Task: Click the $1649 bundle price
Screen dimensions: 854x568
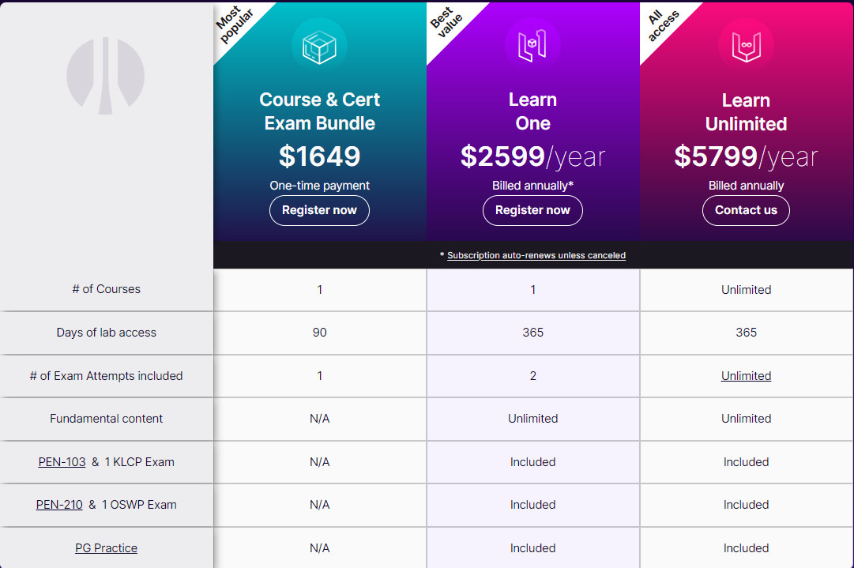Action: tap(319, 156)
